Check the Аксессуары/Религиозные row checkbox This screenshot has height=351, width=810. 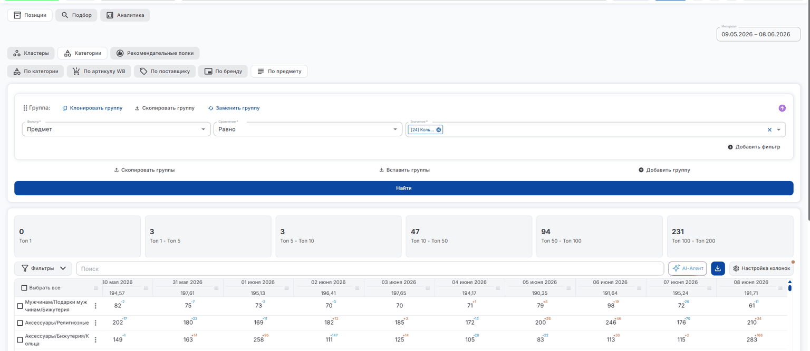pos(20,323)
